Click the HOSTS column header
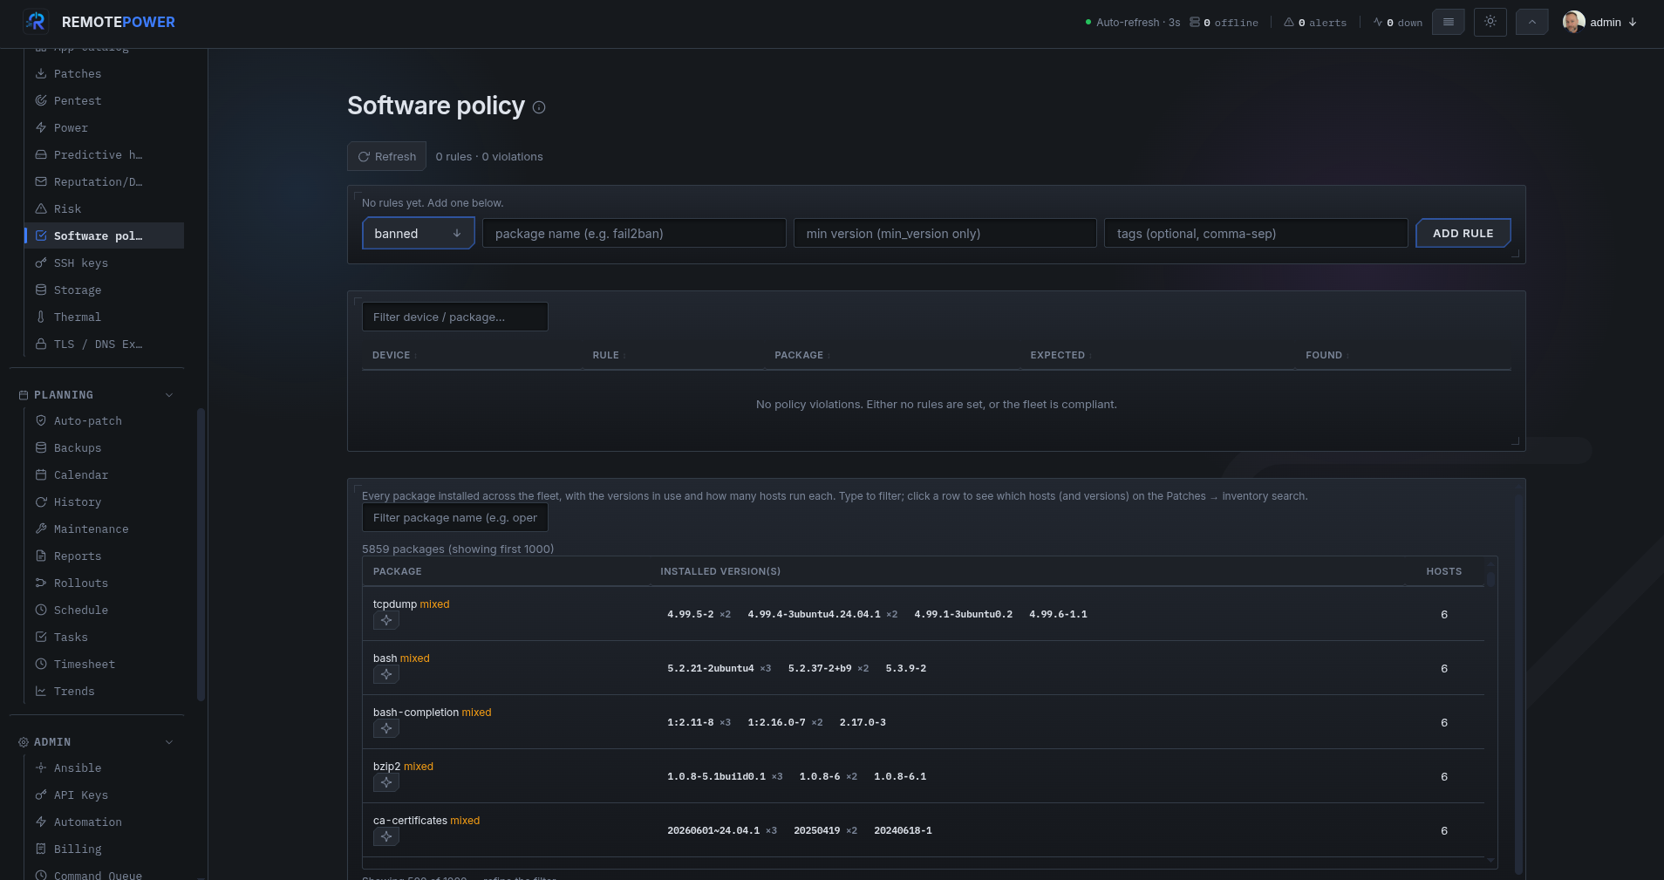This screenshot has width=1664, height=880. pyautogui.click(x=1444, y=571)
